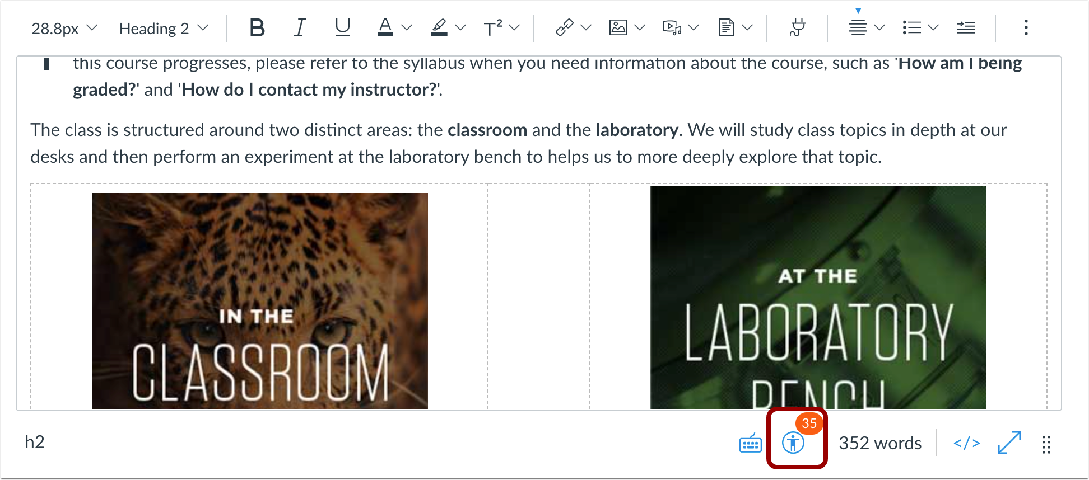The image size is (1089, 480).
Task: Open the Heading 2 block format dropdown
Action: pos(164,29)
